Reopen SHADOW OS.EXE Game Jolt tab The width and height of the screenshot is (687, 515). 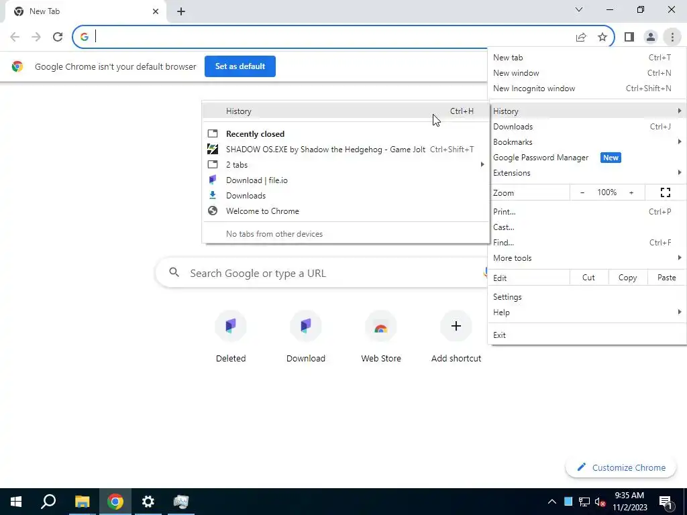click(346, 150)
